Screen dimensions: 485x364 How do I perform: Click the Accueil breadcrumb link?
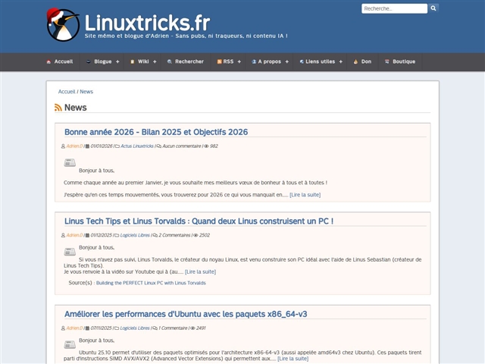pos(67,92)
